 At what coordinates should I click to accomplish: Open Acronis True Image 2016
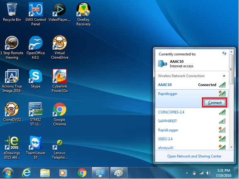[x=12, y=81]
